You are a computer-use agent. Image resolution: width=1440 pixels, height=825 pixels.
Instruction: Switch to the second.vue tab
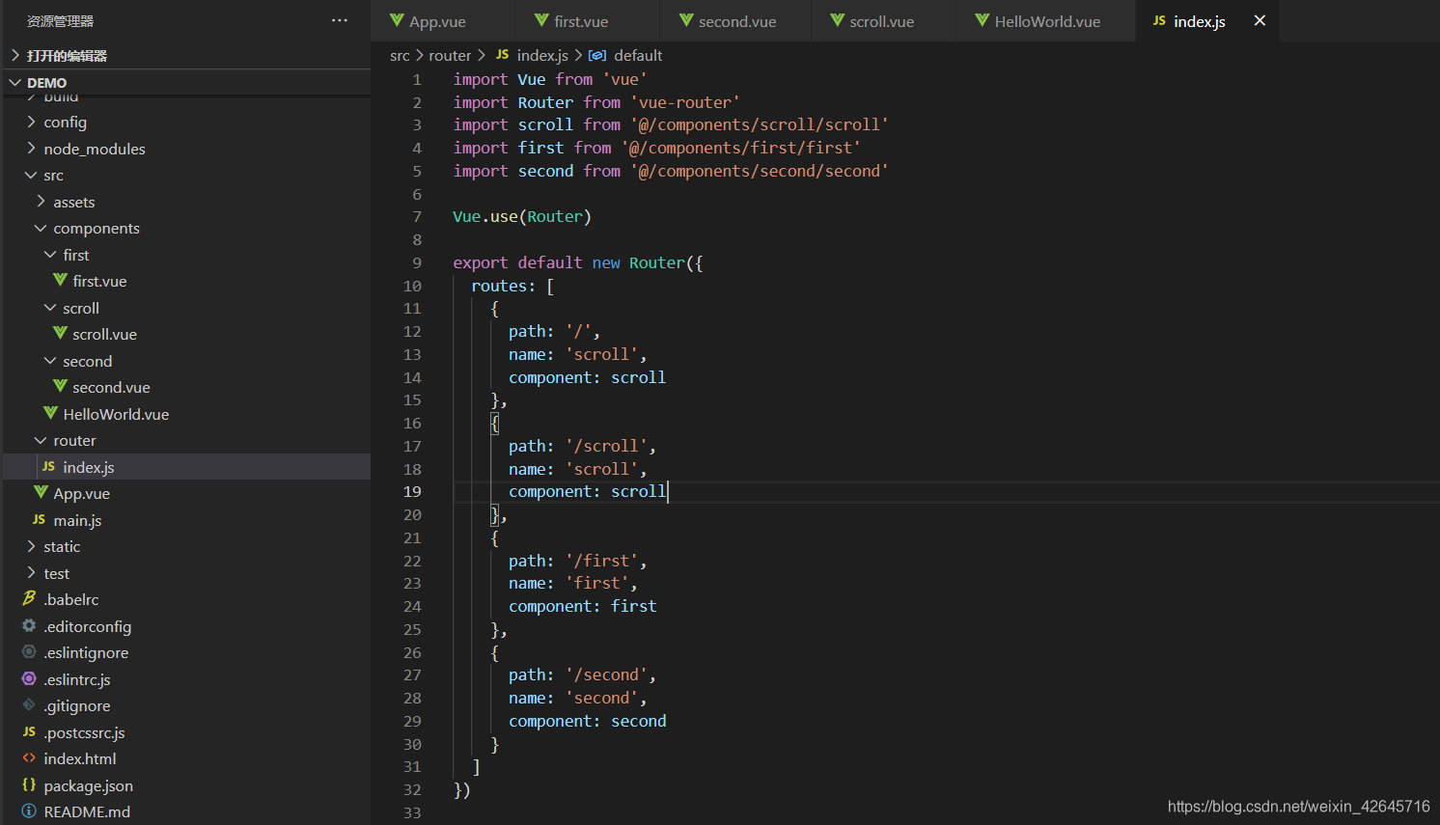tap(735, 20)
